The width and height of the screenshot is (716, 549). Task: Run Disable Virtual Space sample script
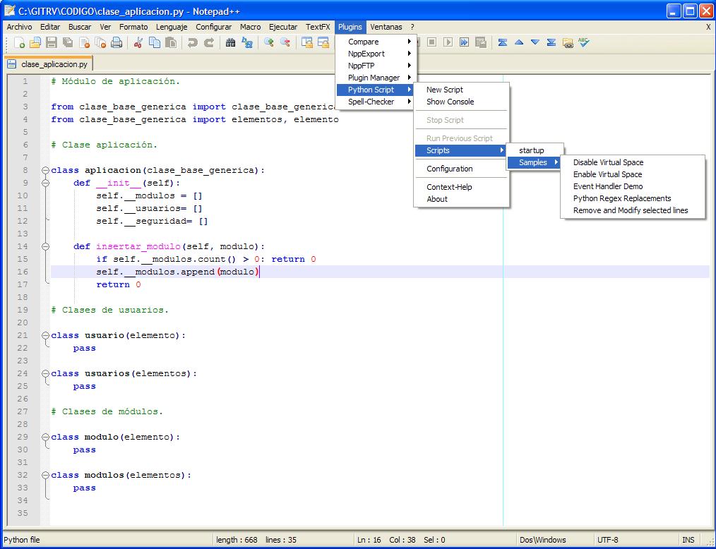pyautogui.click(x=633, y=162)
